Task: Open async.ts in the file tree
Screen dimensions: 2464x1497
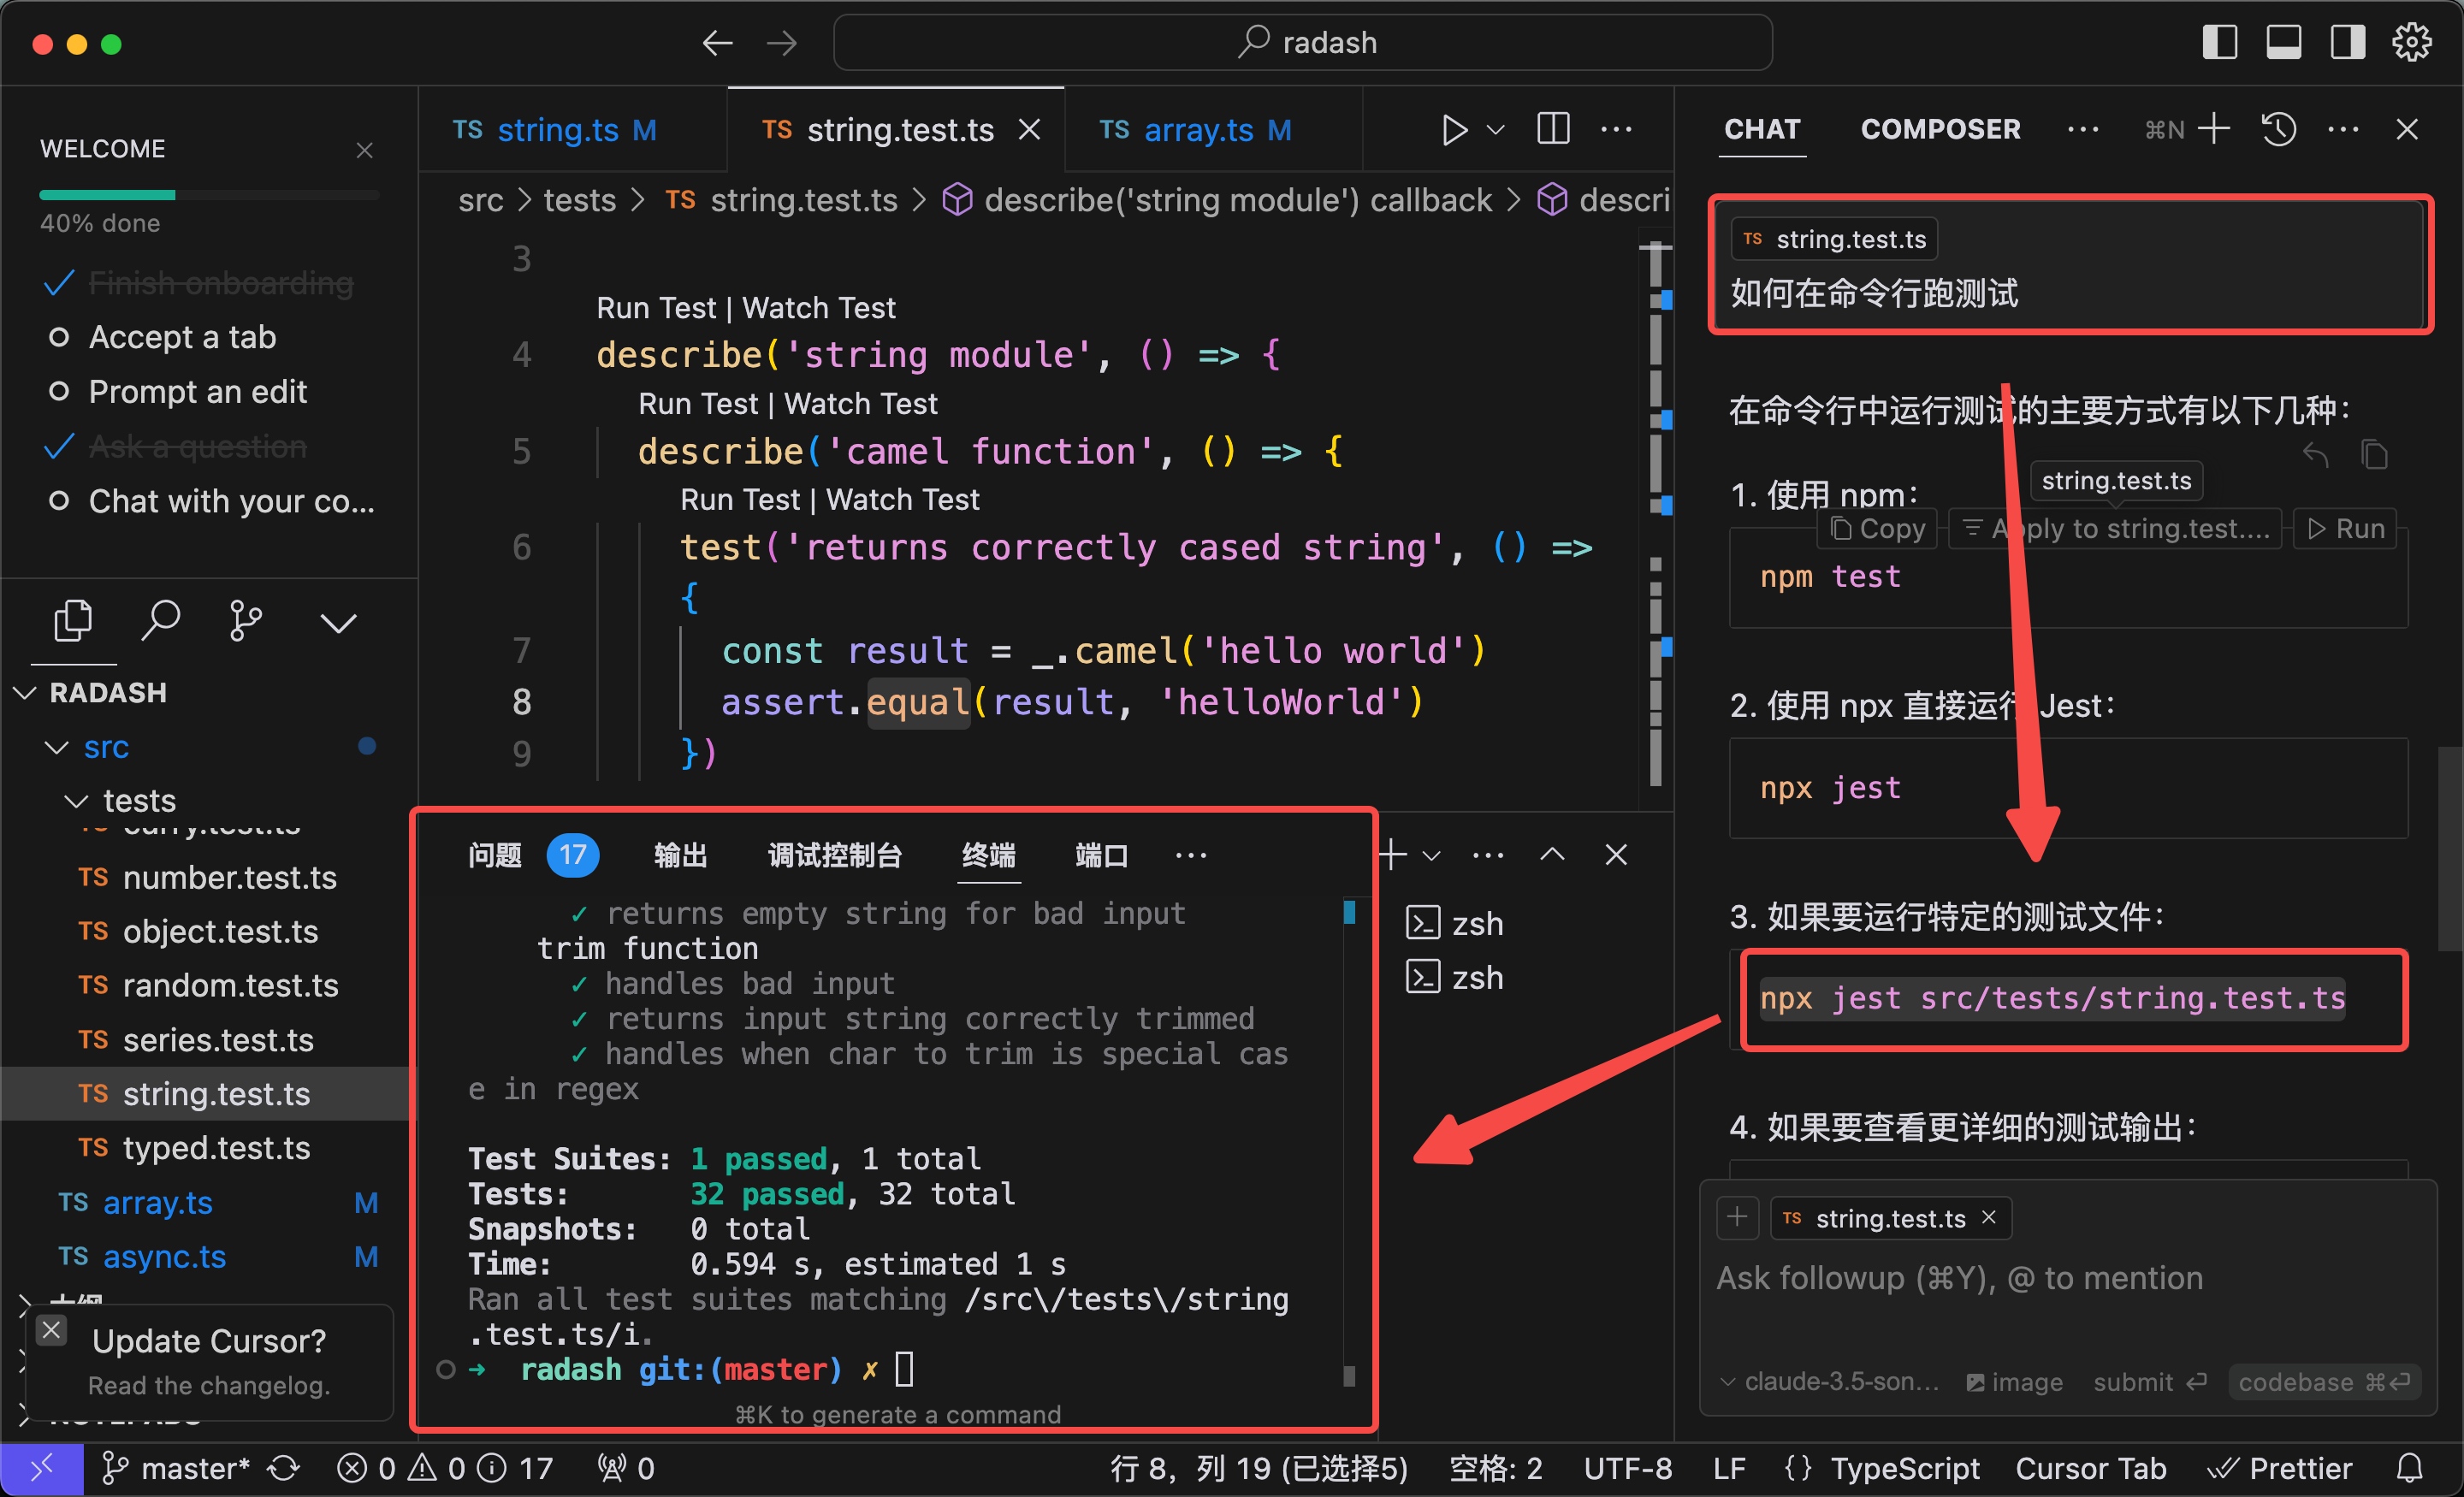Action: pos(164,1256)
